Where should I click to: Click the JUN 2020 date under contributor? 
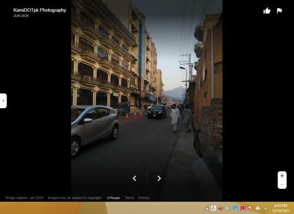pyautogui.click(x=21, y=16)
